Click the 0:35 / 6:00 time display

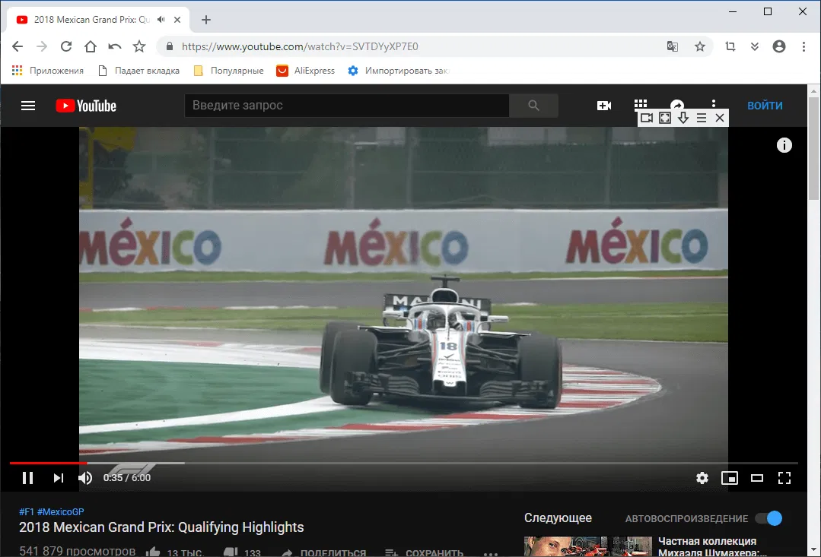click(x=127, y=477)
